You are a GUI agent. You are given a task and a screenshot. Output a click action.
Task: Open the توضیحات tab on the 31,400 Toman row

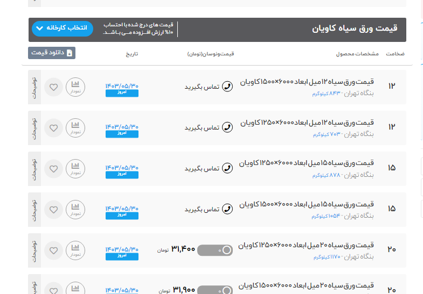click(x=34, y=250)
